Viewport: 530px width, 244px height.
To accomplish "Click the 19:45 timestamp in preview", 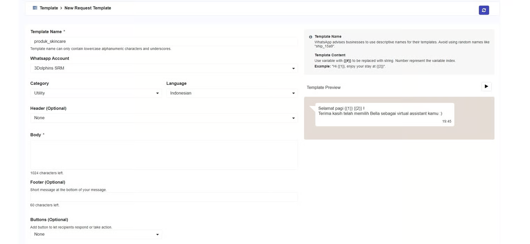I will (447, 121).
